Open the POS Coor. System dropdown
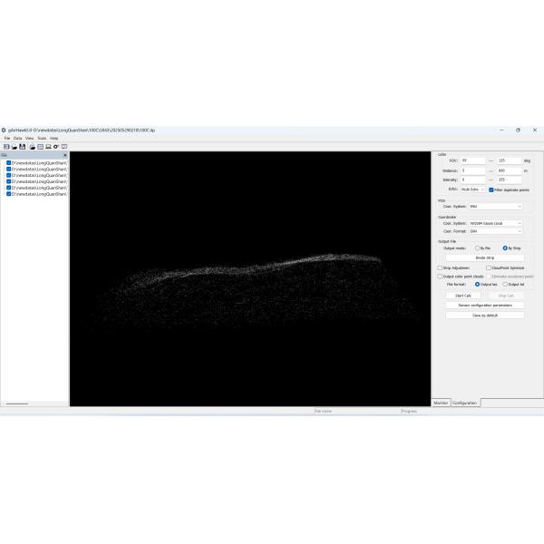The width and height of the screenshot is (544, 544). [496, 207]
